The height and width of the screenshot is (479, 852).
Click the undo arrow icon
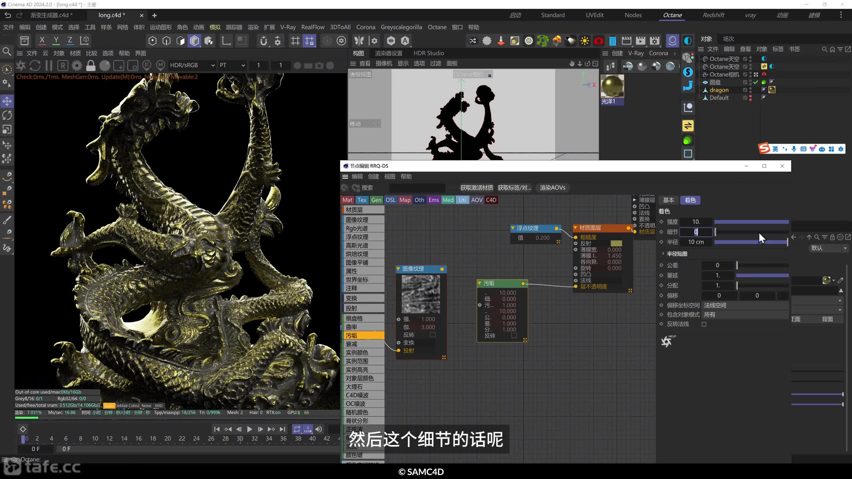click(8, 15)
